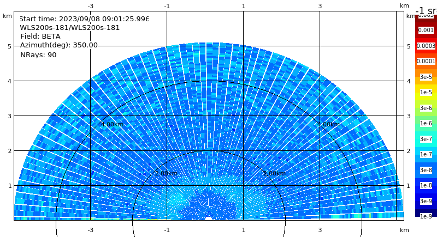Select the 0.0003 red colorbar segment
Viewport: 437px width, 237px height.
426,46
